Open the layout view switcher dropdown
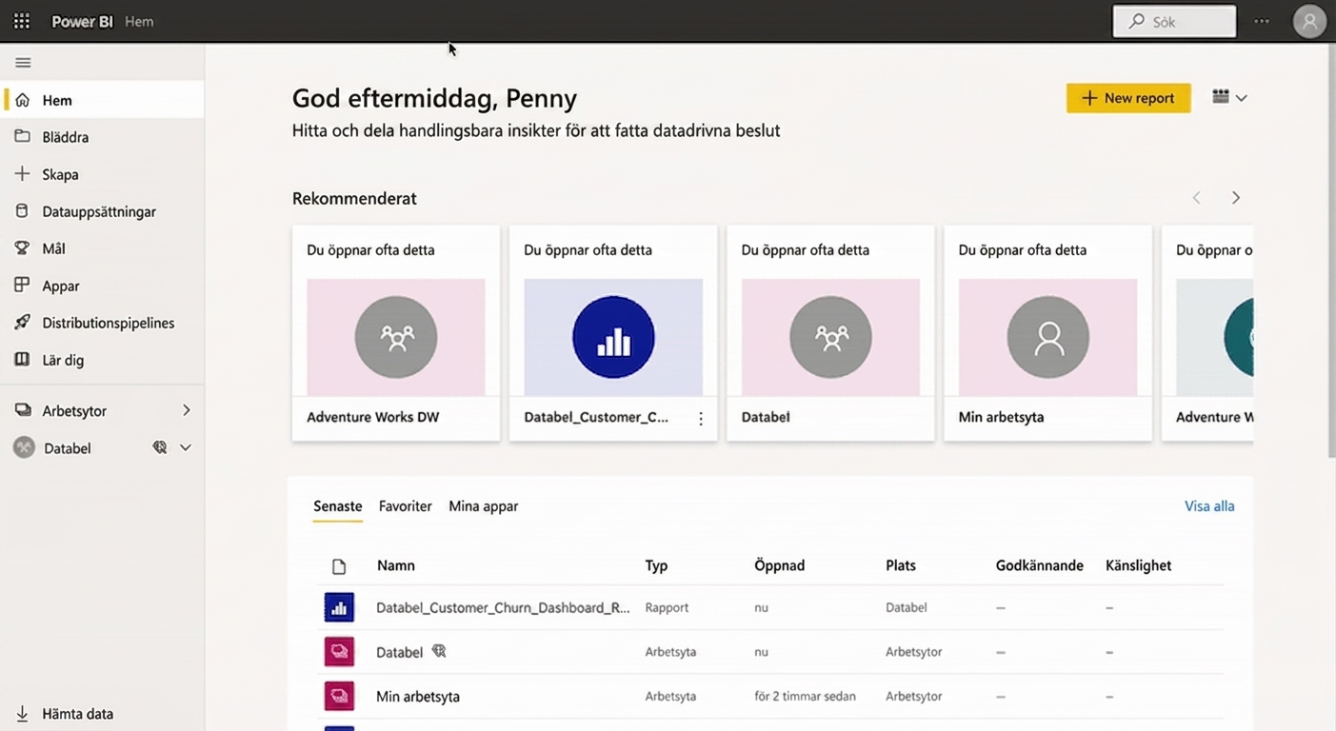This screenshot has height=731, width=1336. coord(1229,97)
